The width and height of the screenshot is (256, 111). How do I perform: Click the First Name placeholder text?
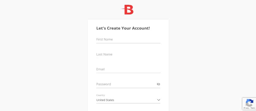(104, 39)
